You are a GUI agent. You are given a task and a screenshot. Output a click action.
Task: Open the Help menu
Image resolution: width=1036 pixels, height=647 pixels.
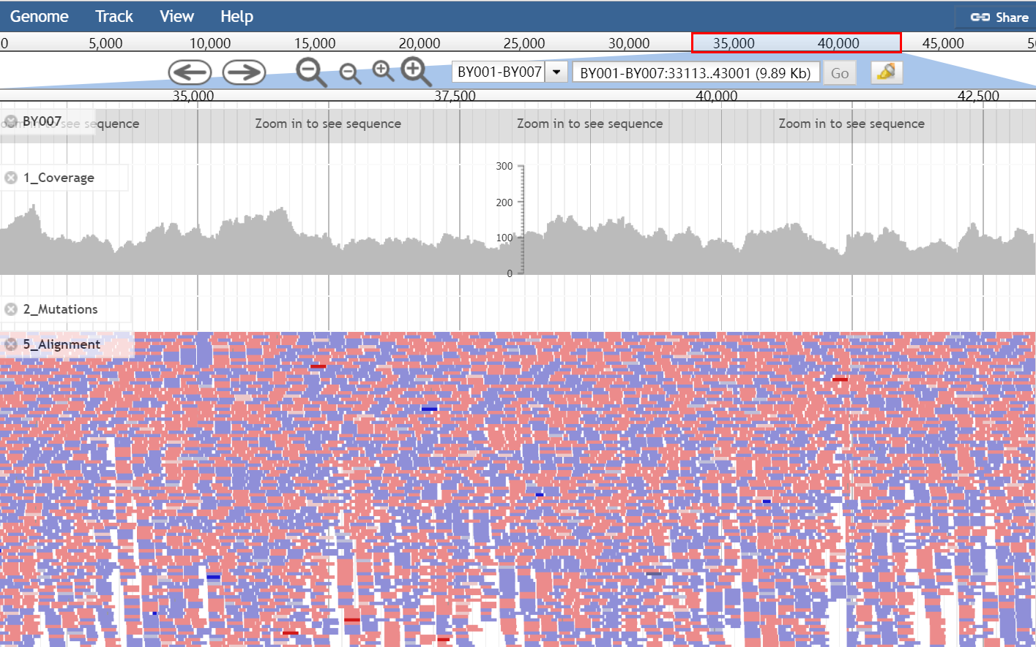coord(236,16)
